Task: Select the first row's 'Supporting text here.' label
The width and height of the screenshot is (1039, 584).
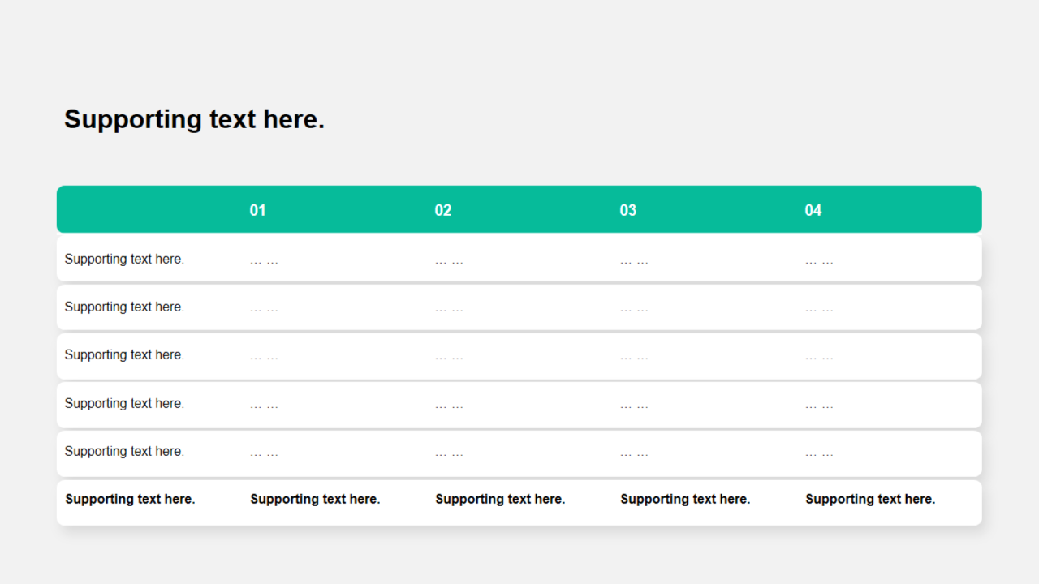Action: click(x=124, y=259)
